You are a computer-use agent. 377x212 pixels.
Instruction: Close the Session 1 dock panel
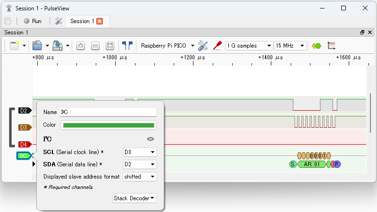tap(370, 33)
